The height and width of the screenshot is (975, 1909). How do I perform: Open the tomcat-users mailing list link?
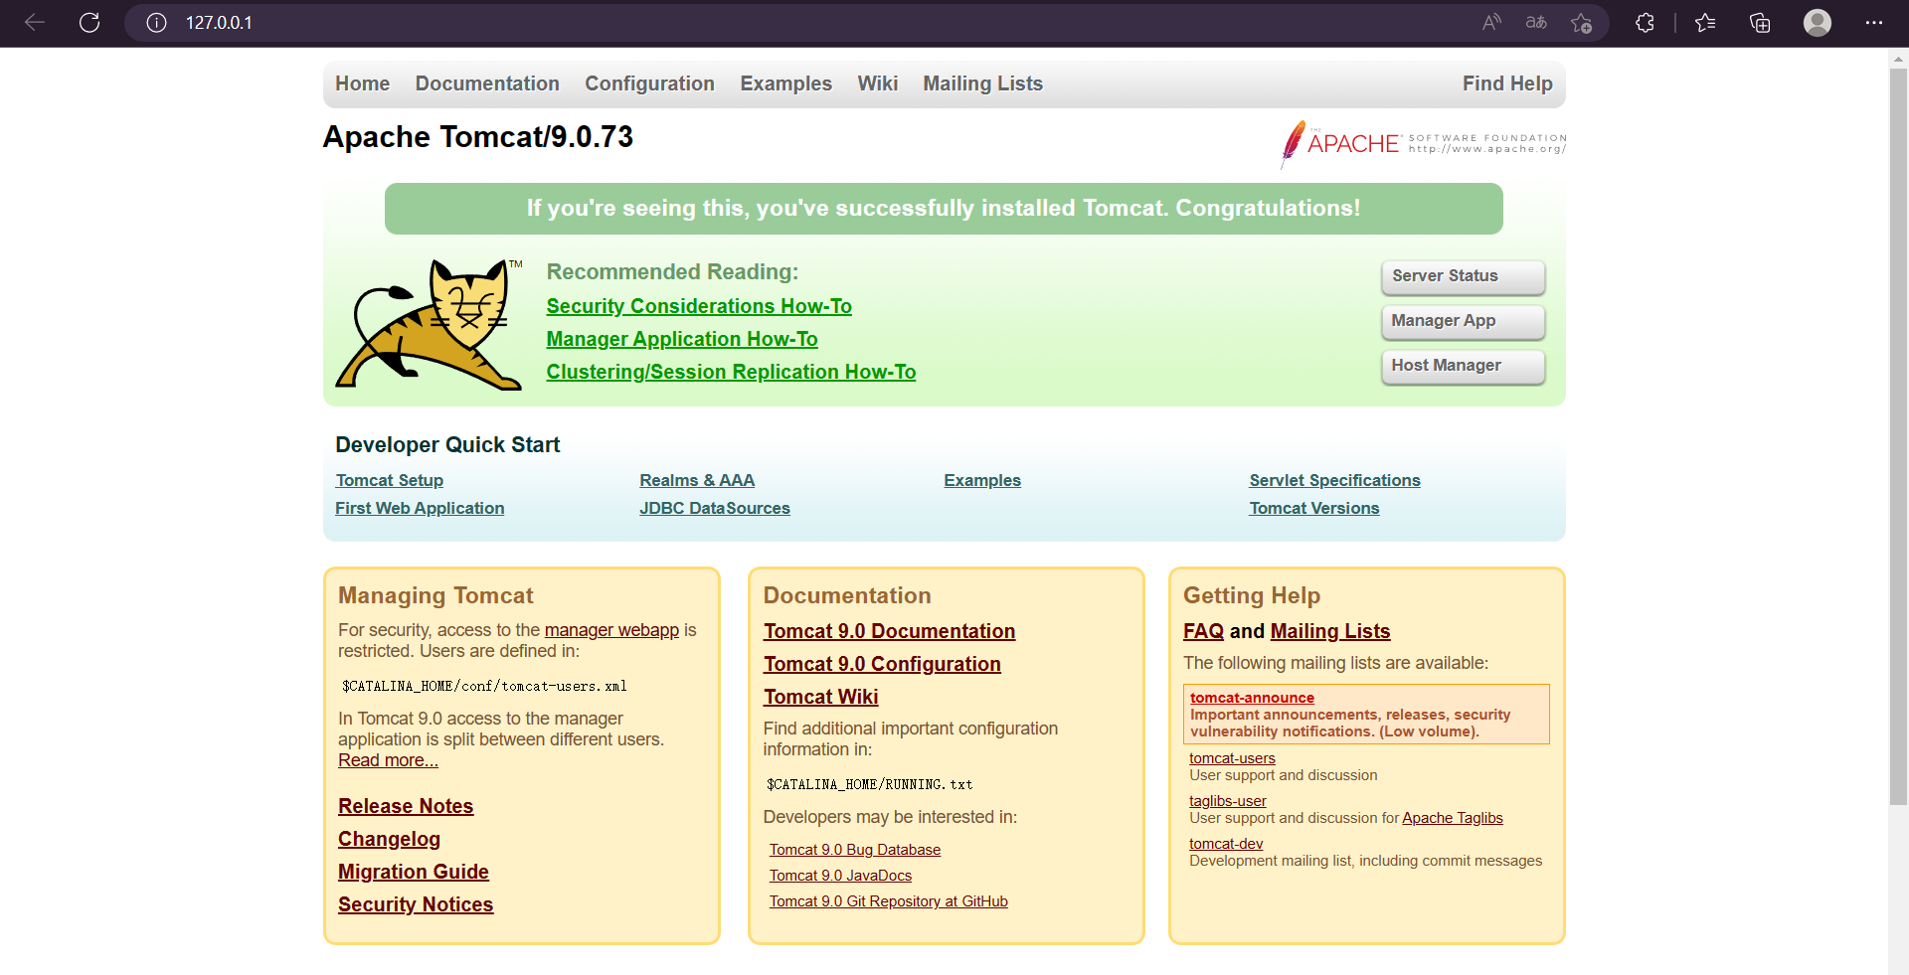pos(1232,758)
